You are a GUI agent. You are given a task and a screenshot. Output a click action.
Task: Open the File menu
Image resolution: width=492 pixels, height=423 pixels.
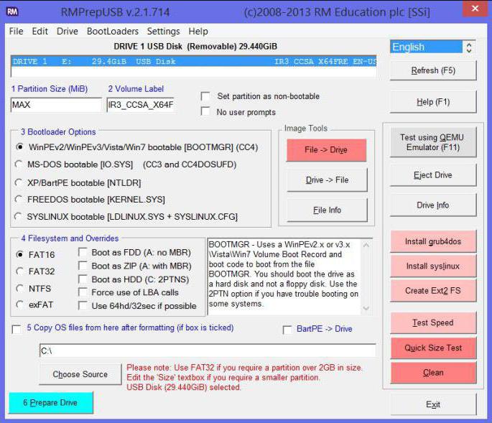click(x=16, y=32)
